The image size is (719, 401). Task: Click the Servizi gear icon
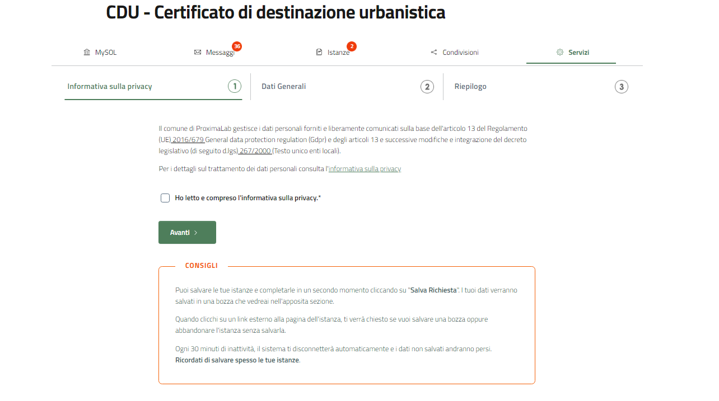559,53
